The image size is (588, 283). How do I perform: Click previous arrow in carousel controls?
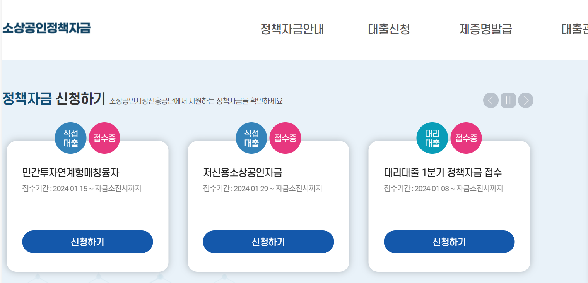point(491,100)
